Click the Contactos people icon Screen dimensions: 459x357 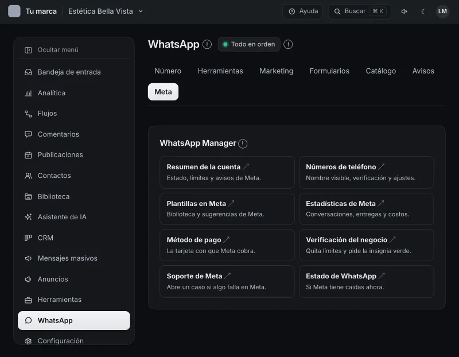[28, 176]
